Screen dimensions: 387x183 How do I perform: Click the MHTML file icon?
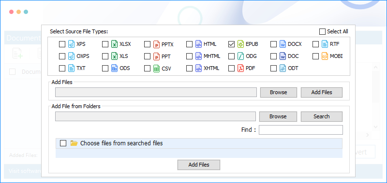point(198,56)
